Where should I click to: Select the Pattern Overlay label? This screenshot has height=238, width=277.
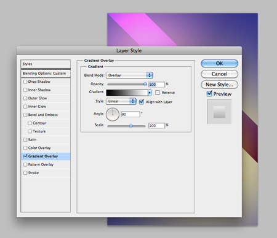point(41,164)
